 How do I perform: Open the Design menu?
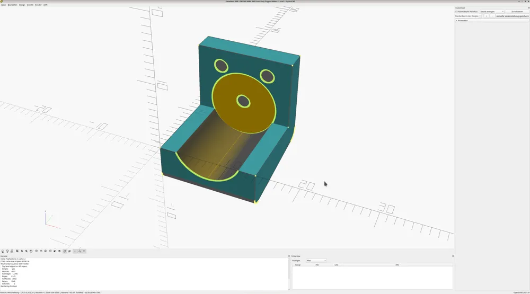click(x=22, y=5)
